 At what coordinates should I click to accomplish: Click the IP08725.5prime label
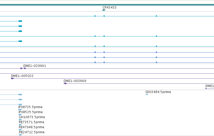tap(30, 107)
